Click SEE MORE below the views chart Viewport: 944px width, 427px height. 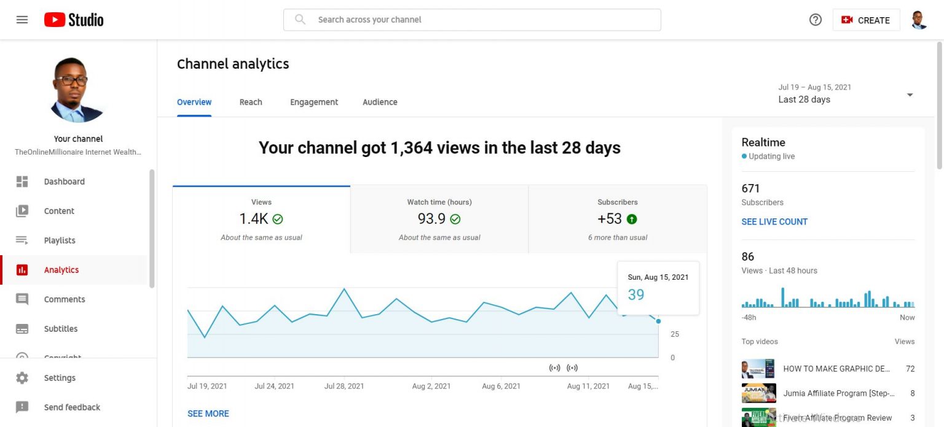point(208,413)
